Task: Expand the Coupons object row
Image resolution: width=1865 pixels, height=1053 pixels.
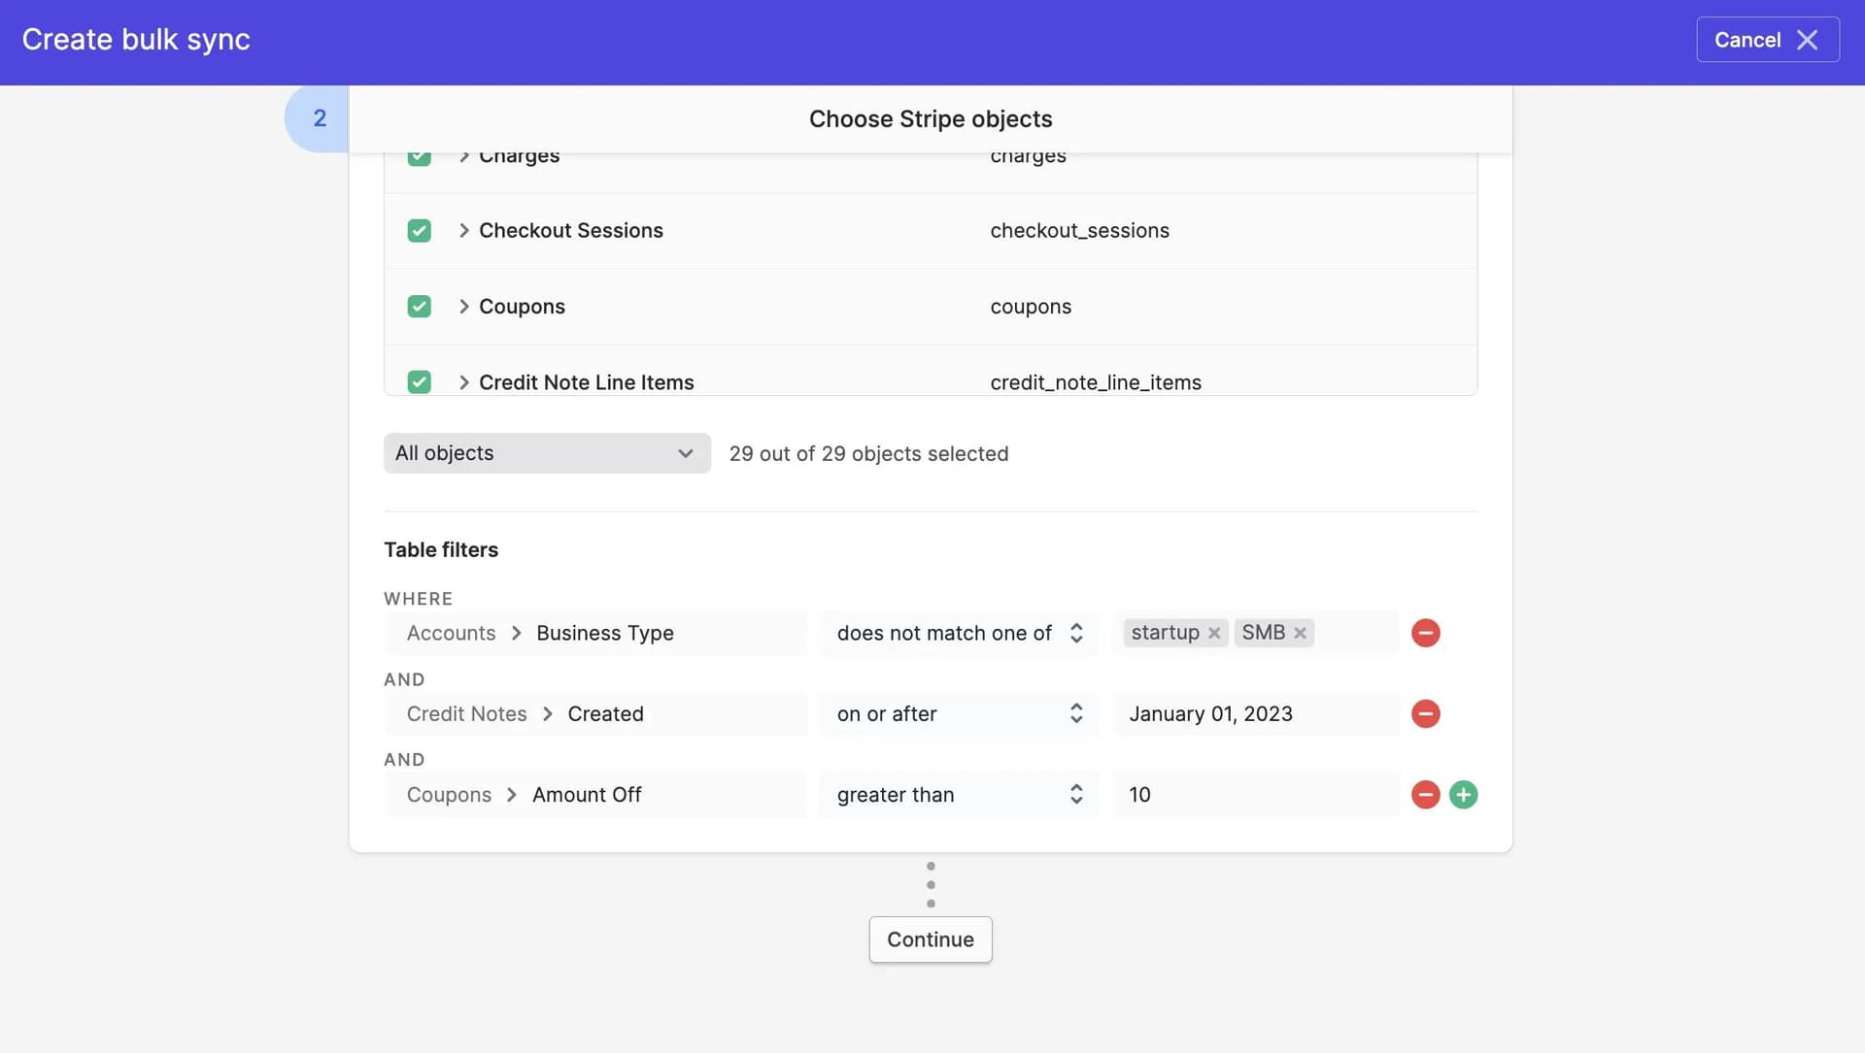Action: (464, 307)
